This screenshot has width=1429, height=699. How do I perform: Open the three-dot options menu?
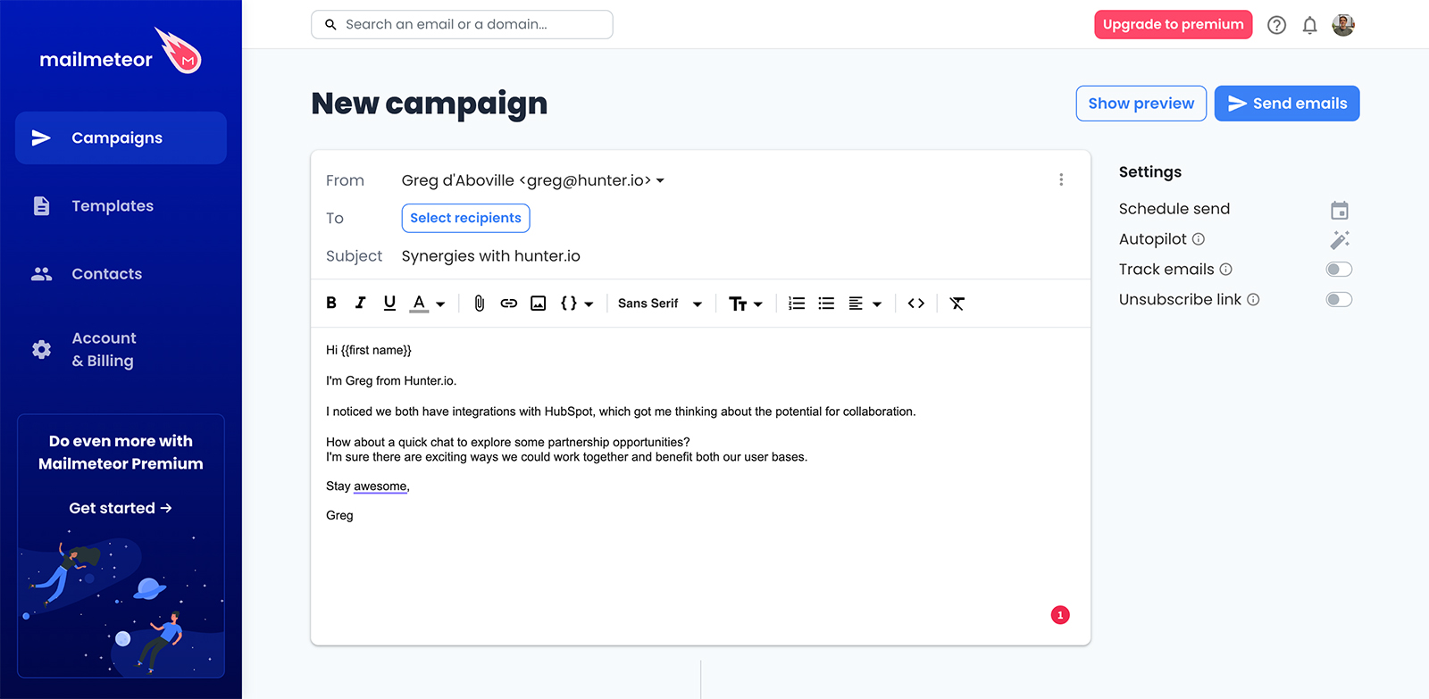[x=1061, y=180]
